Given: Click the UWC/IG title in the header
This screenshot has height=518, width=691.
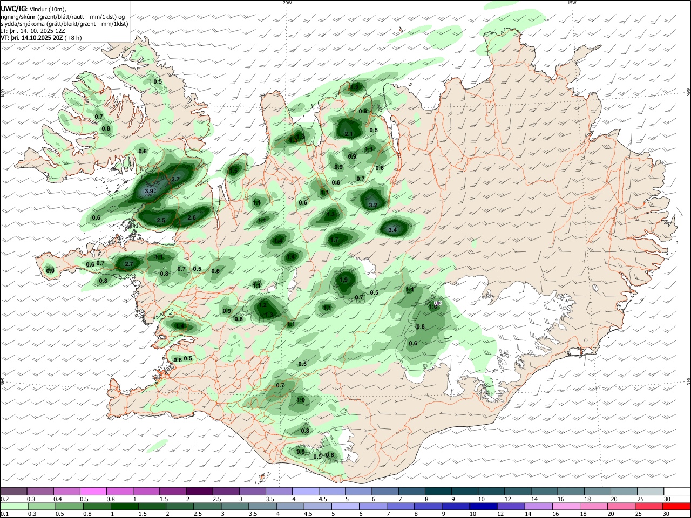Looking at the screenshot, I should coord(13,9).
